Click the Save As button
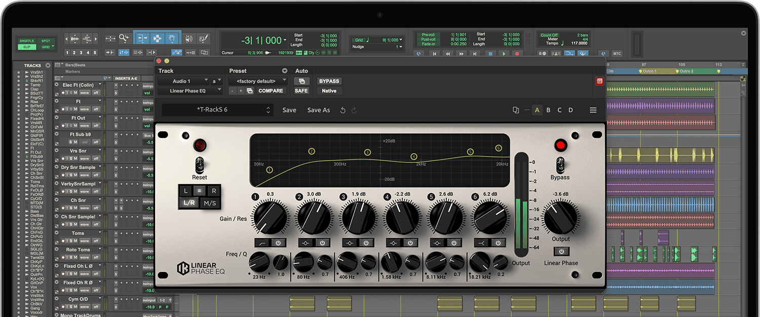 pos(318,110)
